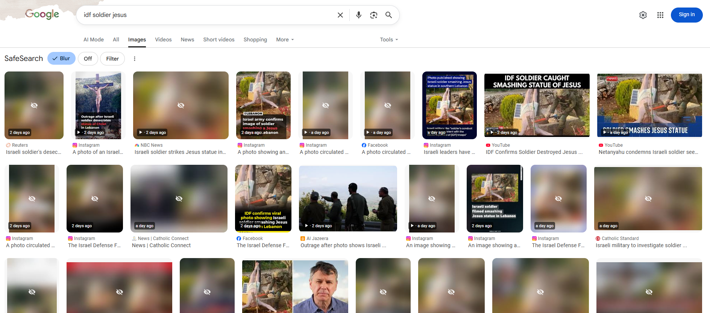Open the Tools dropdown

[x=389, y=40]
